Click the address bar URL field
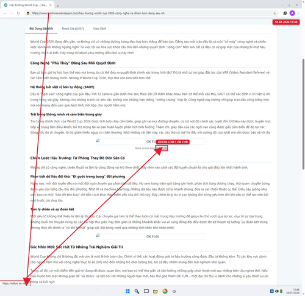The width and height of the screenshot is (305, 296). (x=151, y=13)
